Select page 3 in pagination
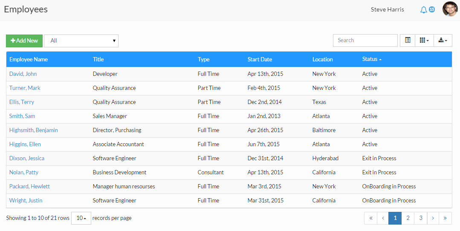Image resolution: width=460 pixels, height=231 pixels. [421, 218]
